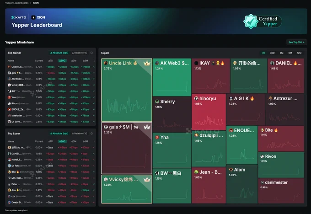Click Alom's avatar in the treemap

tap(231, 170)
